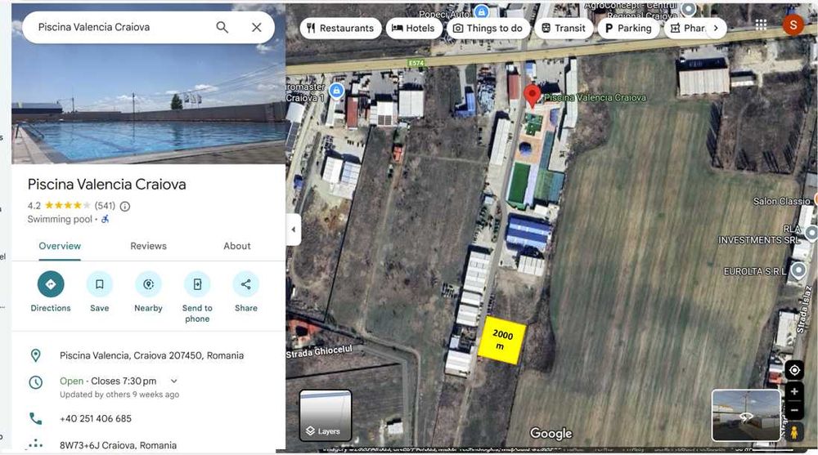Click the plus code dots icon
Viewport: 818px width, 455px height.
(x=35, y=444)
